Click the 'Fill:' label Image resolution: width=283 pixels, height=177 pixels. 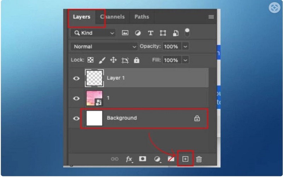pyautogui.click(x=156, y=60)
